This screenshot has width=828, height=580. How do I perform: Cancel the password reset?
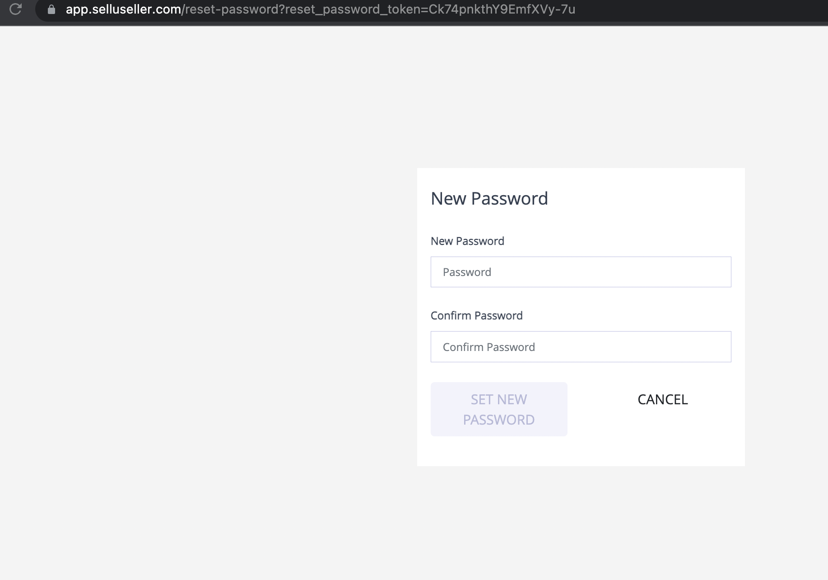[x=663, y=399]
